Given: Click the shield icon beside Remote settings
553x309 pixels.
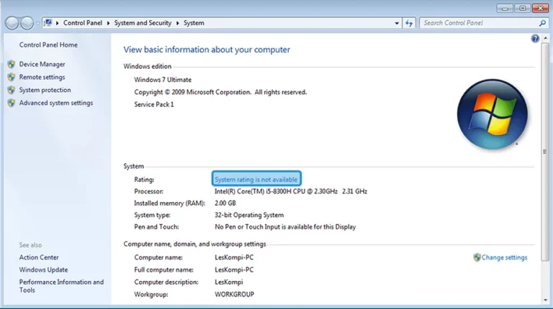Looking at the screenshot, I should (x=12, y=77).
